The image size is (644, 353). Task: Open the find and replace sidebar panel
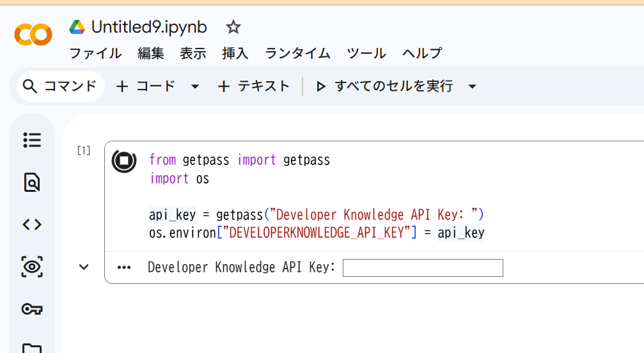(x=32, y=182)
